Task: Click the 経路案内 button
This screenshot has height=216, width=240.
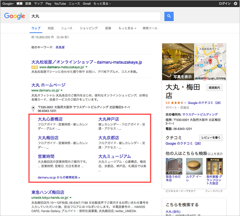Action: pos(214,88)
